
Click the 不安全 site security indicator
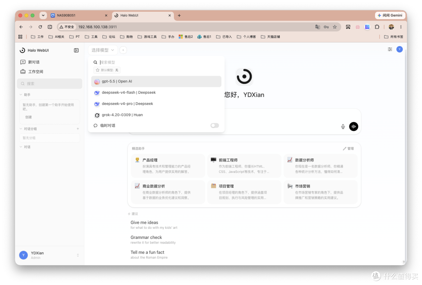tap(67, 27)
